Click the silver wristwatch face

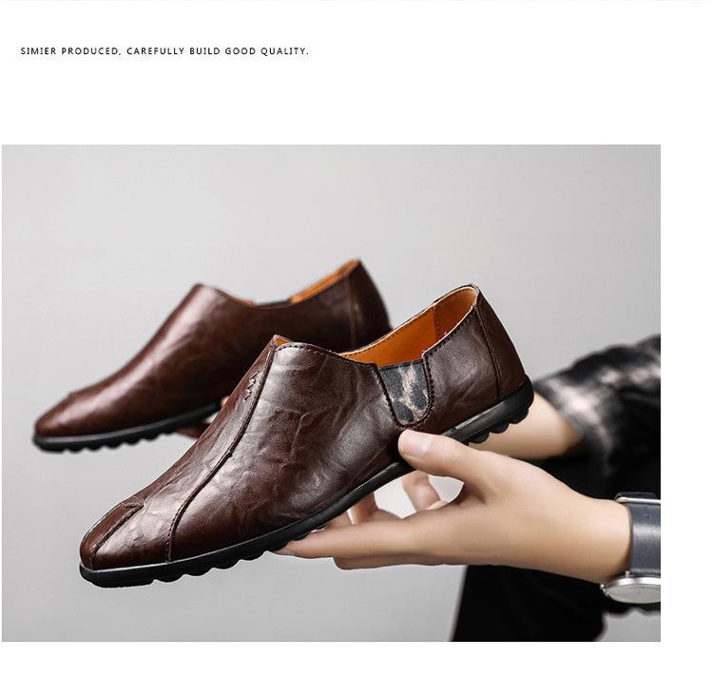(x=634, y=591)
